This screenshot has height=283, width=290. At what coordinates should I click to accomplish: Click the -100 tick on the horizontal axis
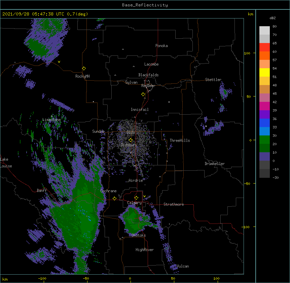[42, 278]
